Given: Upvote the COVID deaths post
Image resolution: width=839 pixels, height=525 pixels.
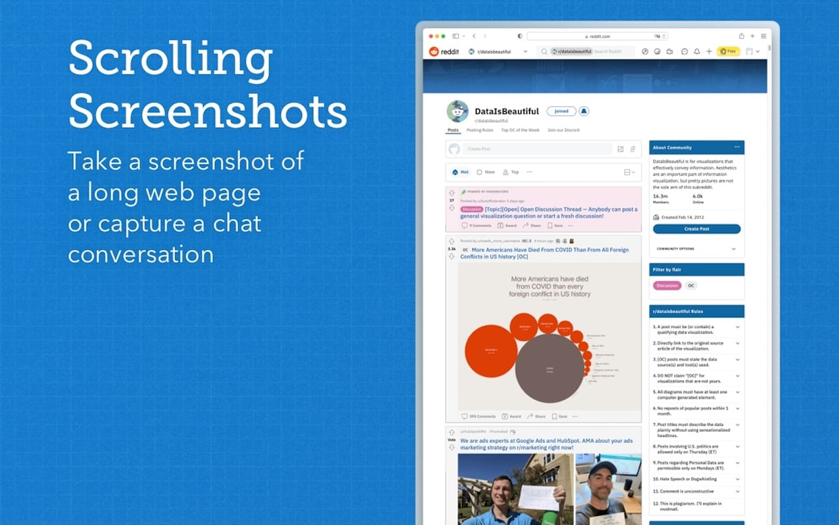Looking at the screenshot, I should [x=452, y=241].
